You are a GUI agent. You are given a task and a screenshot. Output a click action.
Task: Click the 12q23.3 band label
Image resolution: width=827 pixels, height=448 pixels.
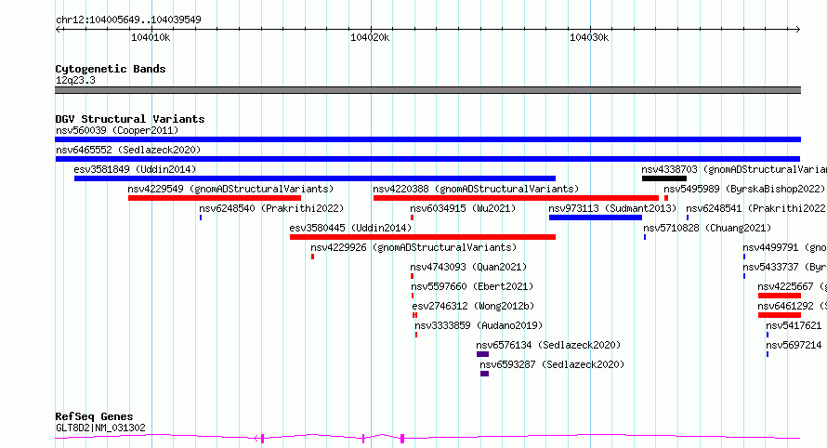coord(75,80)
